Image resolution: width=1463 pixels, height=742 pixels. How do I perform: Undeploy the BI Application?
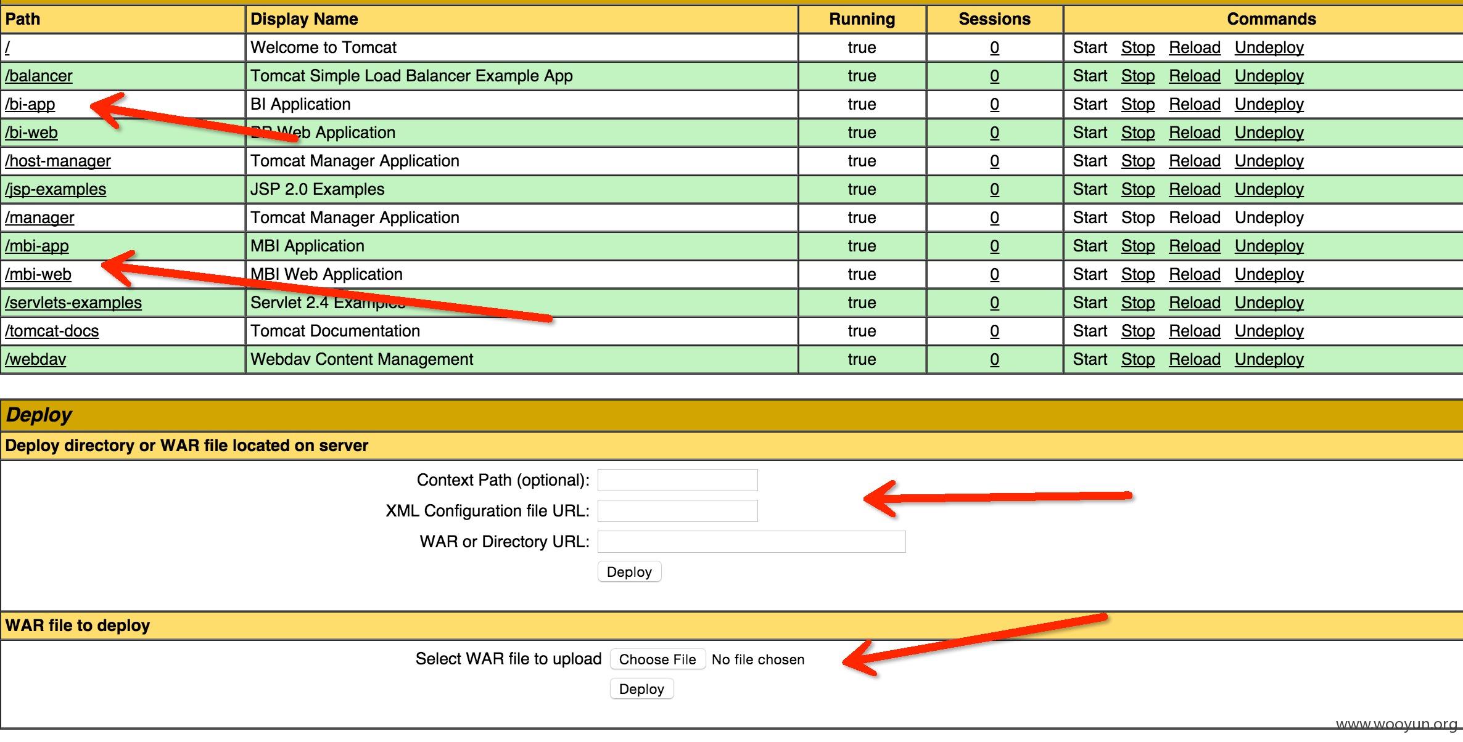[1269, 104]
